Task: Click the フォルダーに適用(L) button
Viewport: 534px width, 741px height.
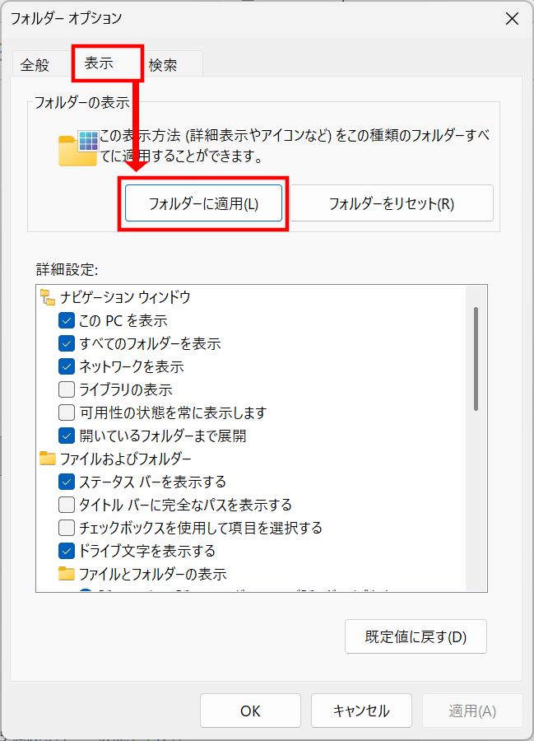Action: 203,203
